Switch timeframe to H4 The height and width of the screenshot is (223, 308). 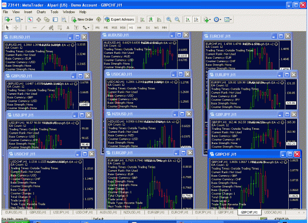pyautogui.click(x=139, y=28)
